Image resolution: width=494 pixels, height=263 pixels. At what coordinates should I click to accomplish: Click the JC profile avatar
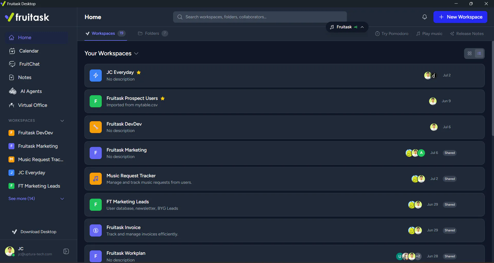[10, 251]
